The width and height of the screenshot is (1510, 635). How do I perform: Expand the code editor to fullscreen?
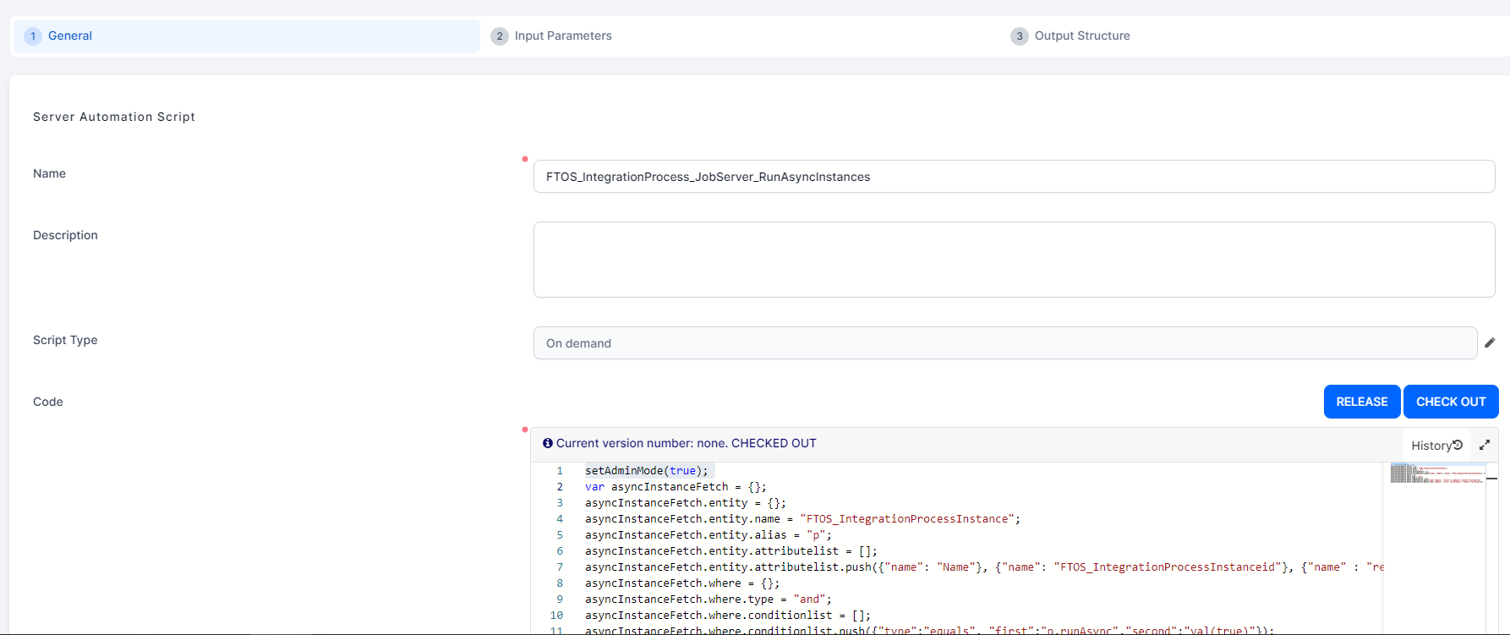(1485, 445)
